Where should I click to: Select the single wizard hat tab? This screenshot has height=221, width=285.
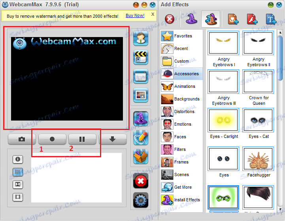191,19
